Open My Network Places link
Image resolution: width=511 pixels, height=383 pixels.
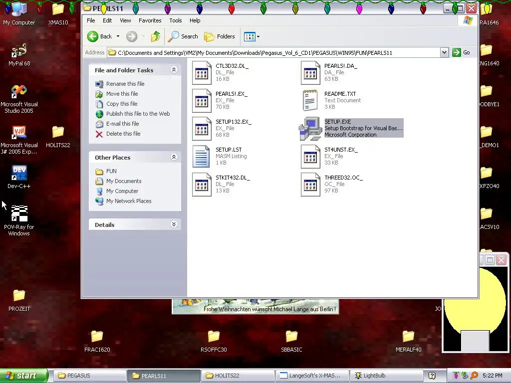(129, 201)
